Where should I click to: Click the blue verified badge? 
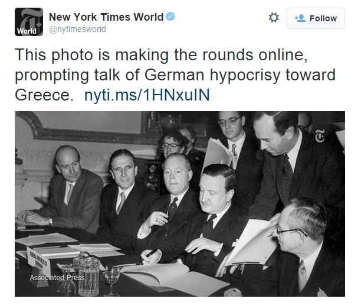(x=170, y=17)
